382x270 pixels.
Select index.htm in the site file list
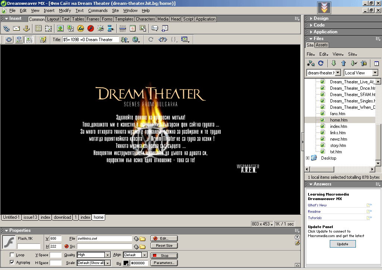point(338,126)
